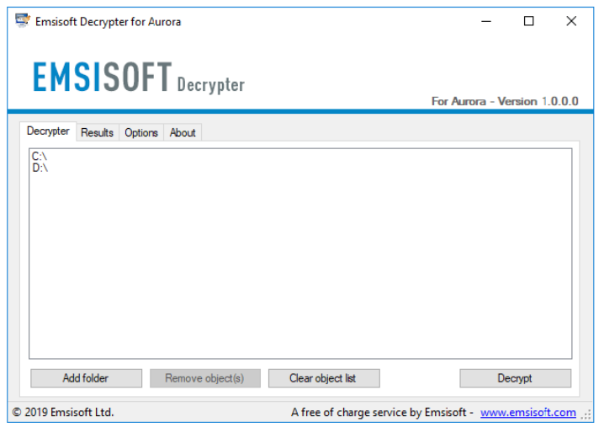Viewport: 599px width, 433px height.
Task: Click the 'For Aurora - Version 1.0.0.0' label
Action: click(x=505, y=101)
